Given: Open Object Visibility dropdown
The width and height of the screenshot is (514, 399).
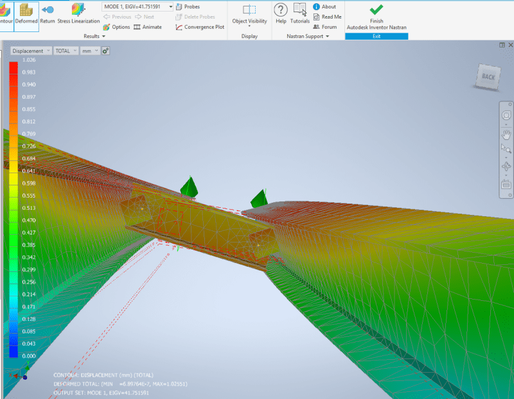Looking at the screenshot, I should [249, 15].
